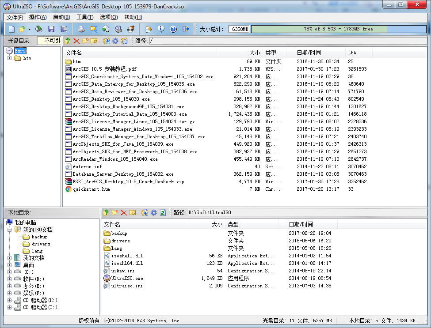
Task: Click the gear settings icon in disc pane toolbar
Action: pos(115,41)
